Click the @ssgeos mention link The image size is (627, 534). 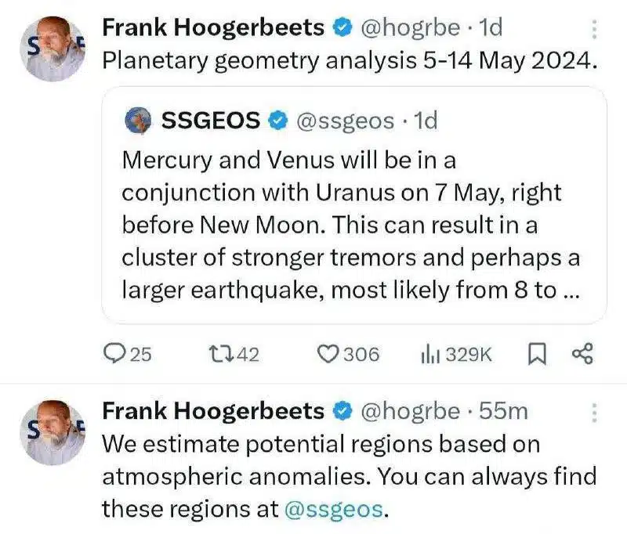coord(334,509)
